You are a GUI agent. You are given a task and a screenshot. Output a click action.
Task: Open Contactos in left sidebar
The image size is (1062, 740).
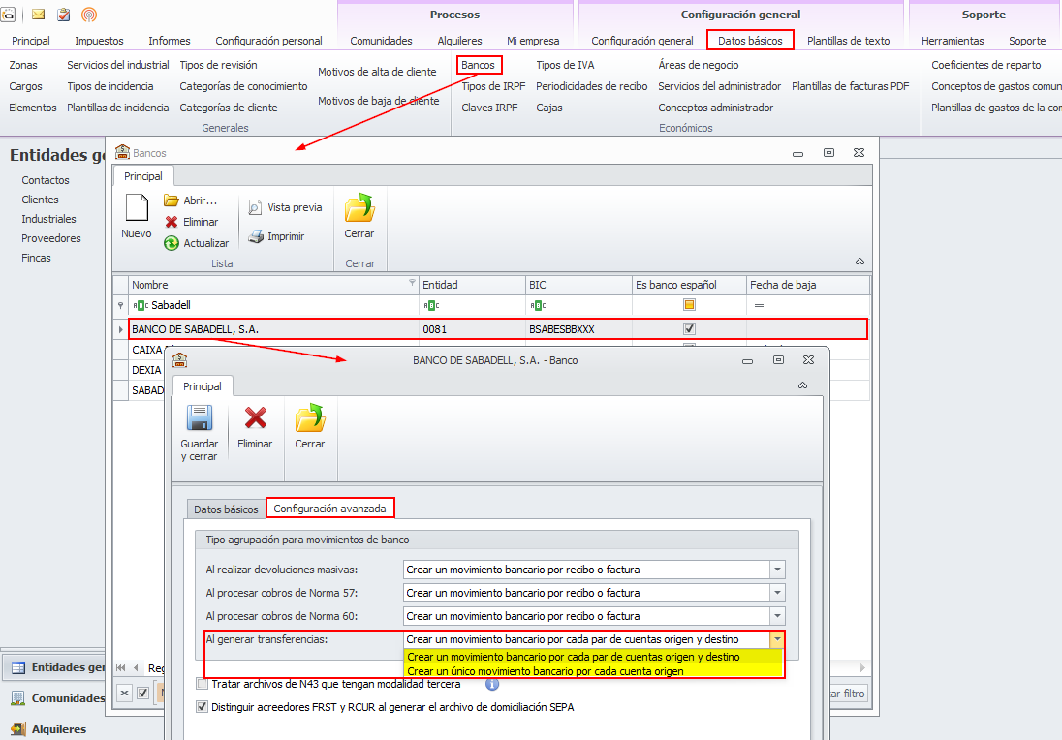(x=46, y=180)
